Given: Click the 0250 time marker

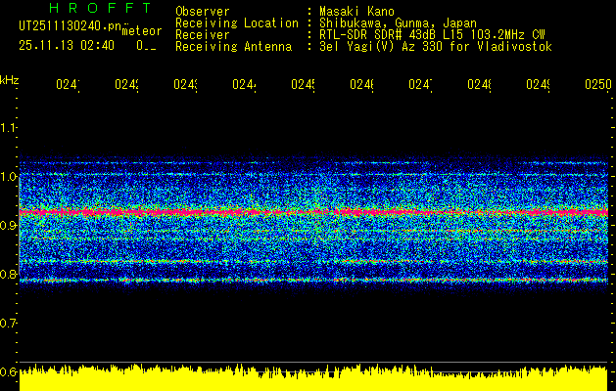Looking at the screenshot, I should point(598,84).
